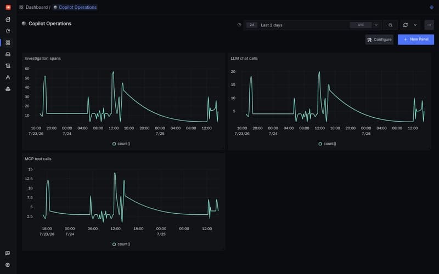Select the UTC timezone badge
439x274 pixels.
click(361, 25)
